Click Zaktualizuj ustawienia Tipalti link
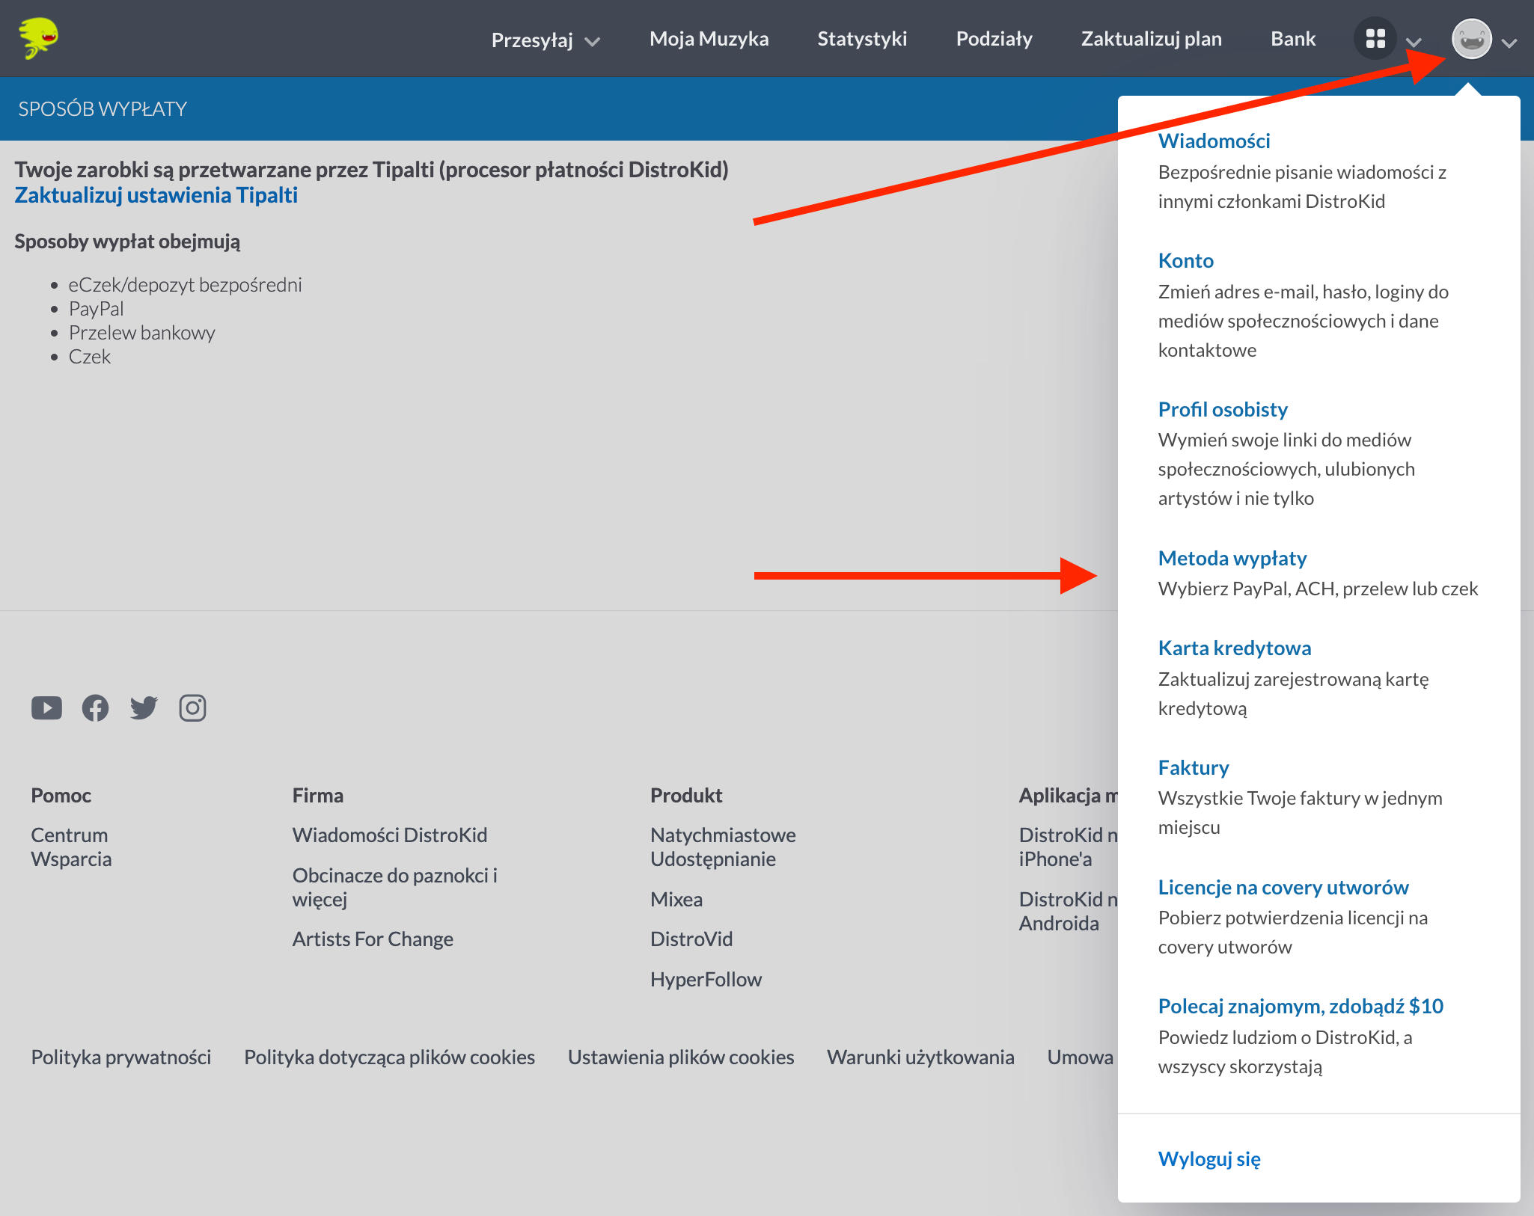Screen dimensions: 1534x1216 156,195
